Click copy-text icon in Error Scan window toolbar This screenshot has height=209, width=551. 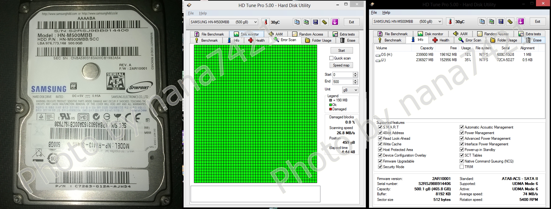297,22
